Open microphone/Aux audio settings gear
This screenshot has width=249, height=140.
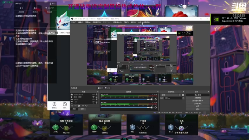pyautogui.click(x=156, y=99)
